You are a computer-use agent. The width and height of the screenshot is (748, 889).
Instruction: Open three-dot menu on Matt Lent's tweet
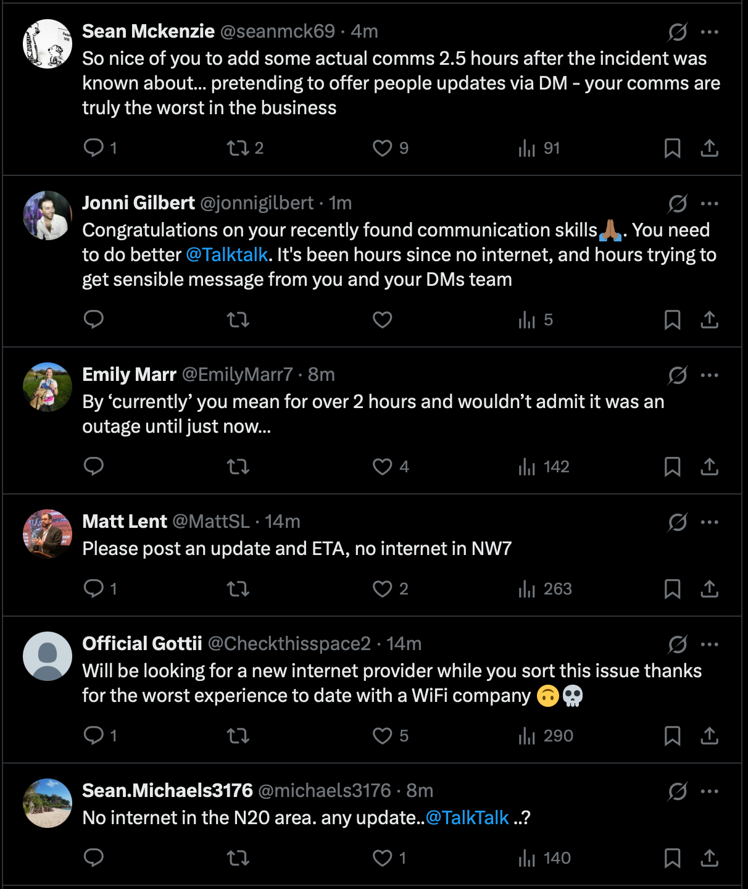pyautogui.click(x=709, y=522)
